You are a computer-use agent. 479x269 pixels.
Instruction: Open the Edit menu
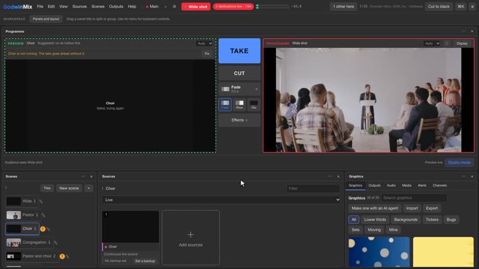point(51,7)
